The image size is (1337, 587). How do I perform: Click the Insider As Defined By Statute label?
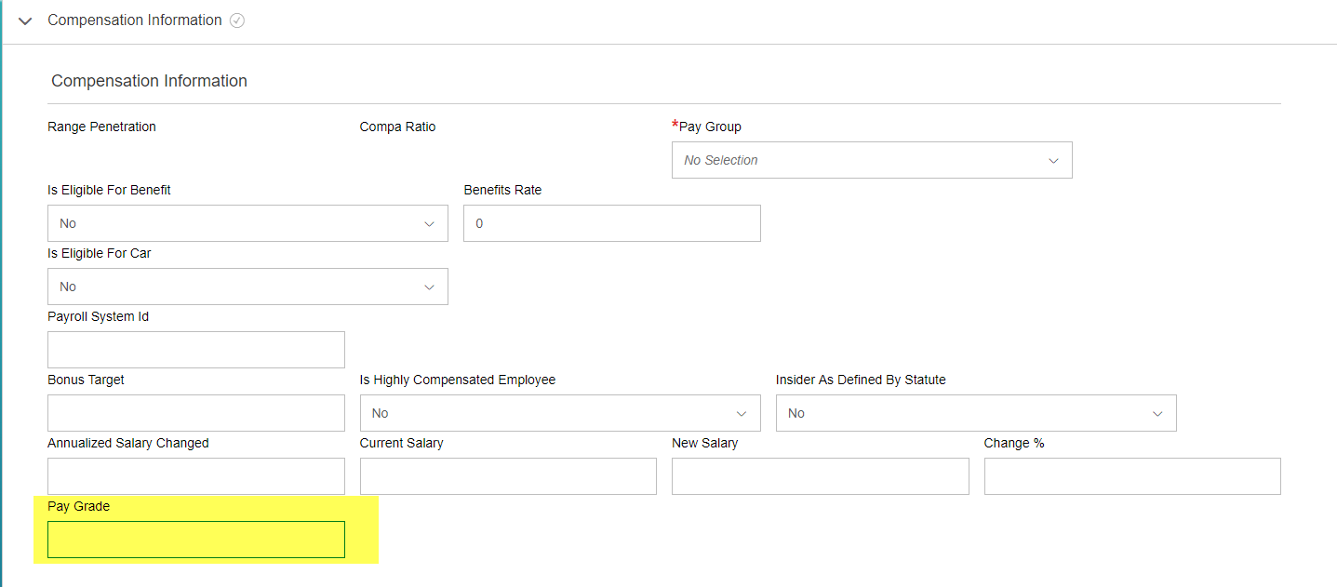click(x=861, y=380)
